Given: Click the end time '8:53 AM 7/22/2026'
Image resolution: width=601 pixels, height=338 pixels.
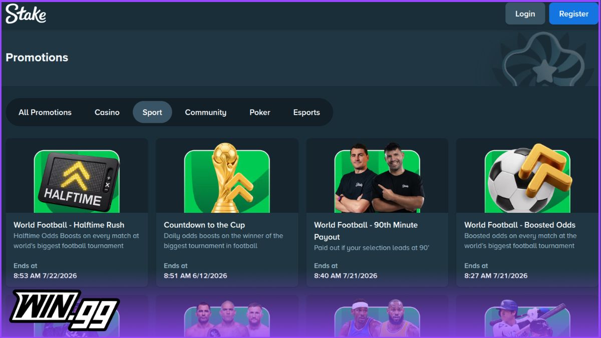Looking at the screenshot, I should pos(45,276).
